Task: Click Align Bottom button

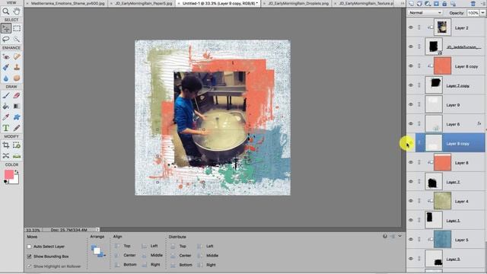Action: tap(125, 265)
